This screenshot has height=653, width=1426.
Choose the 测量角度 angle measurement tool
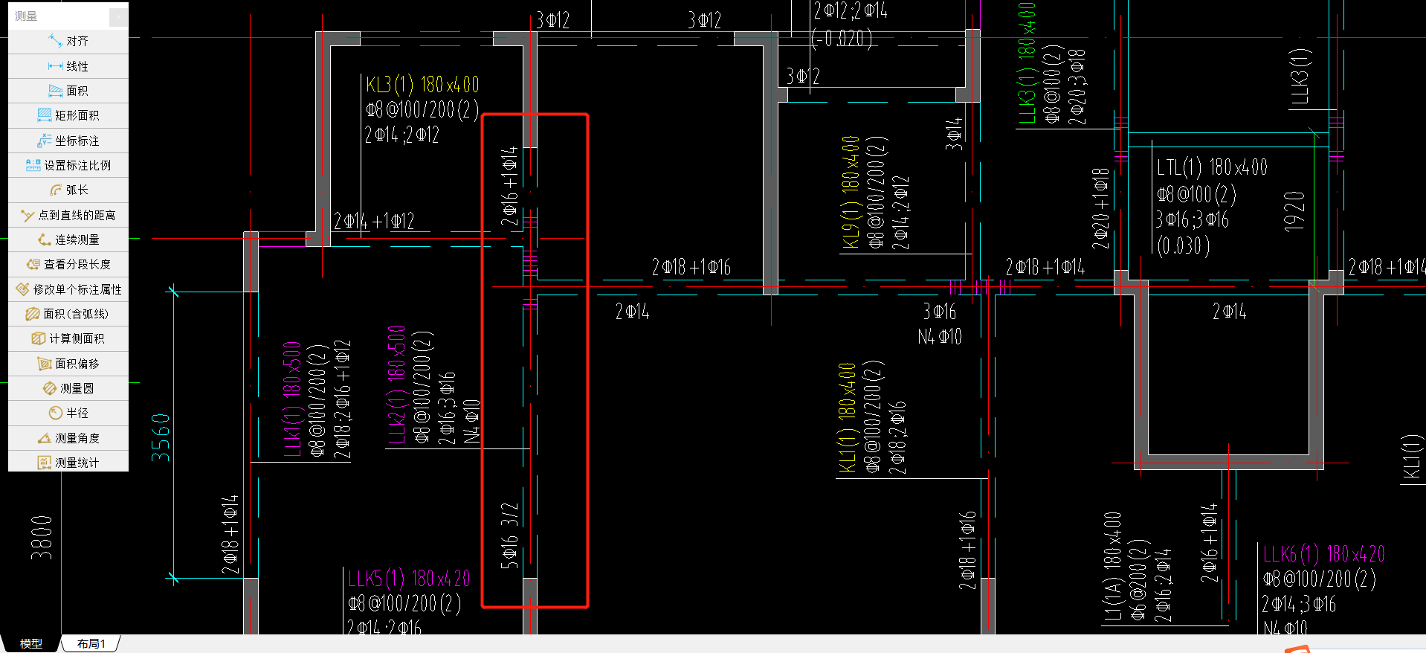tap(68, 438)
